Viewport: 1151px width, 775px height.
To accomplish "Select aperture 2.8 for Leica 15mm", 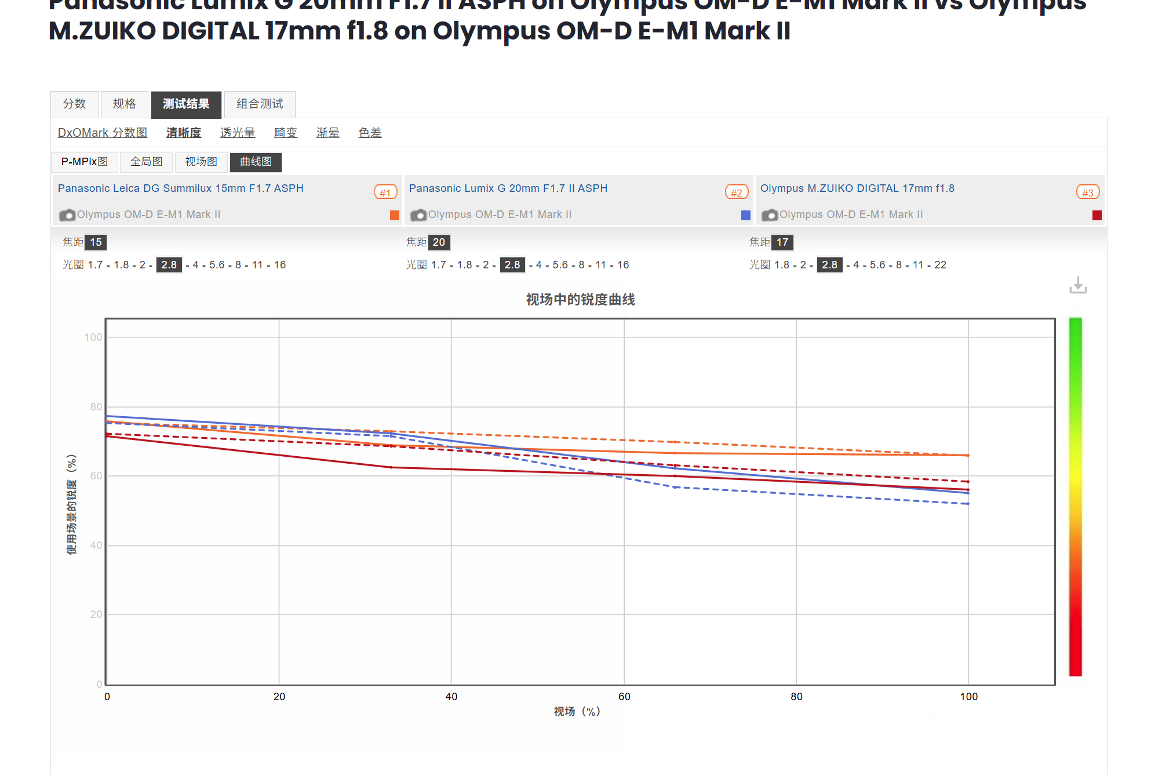I will (x=169, y=265).
